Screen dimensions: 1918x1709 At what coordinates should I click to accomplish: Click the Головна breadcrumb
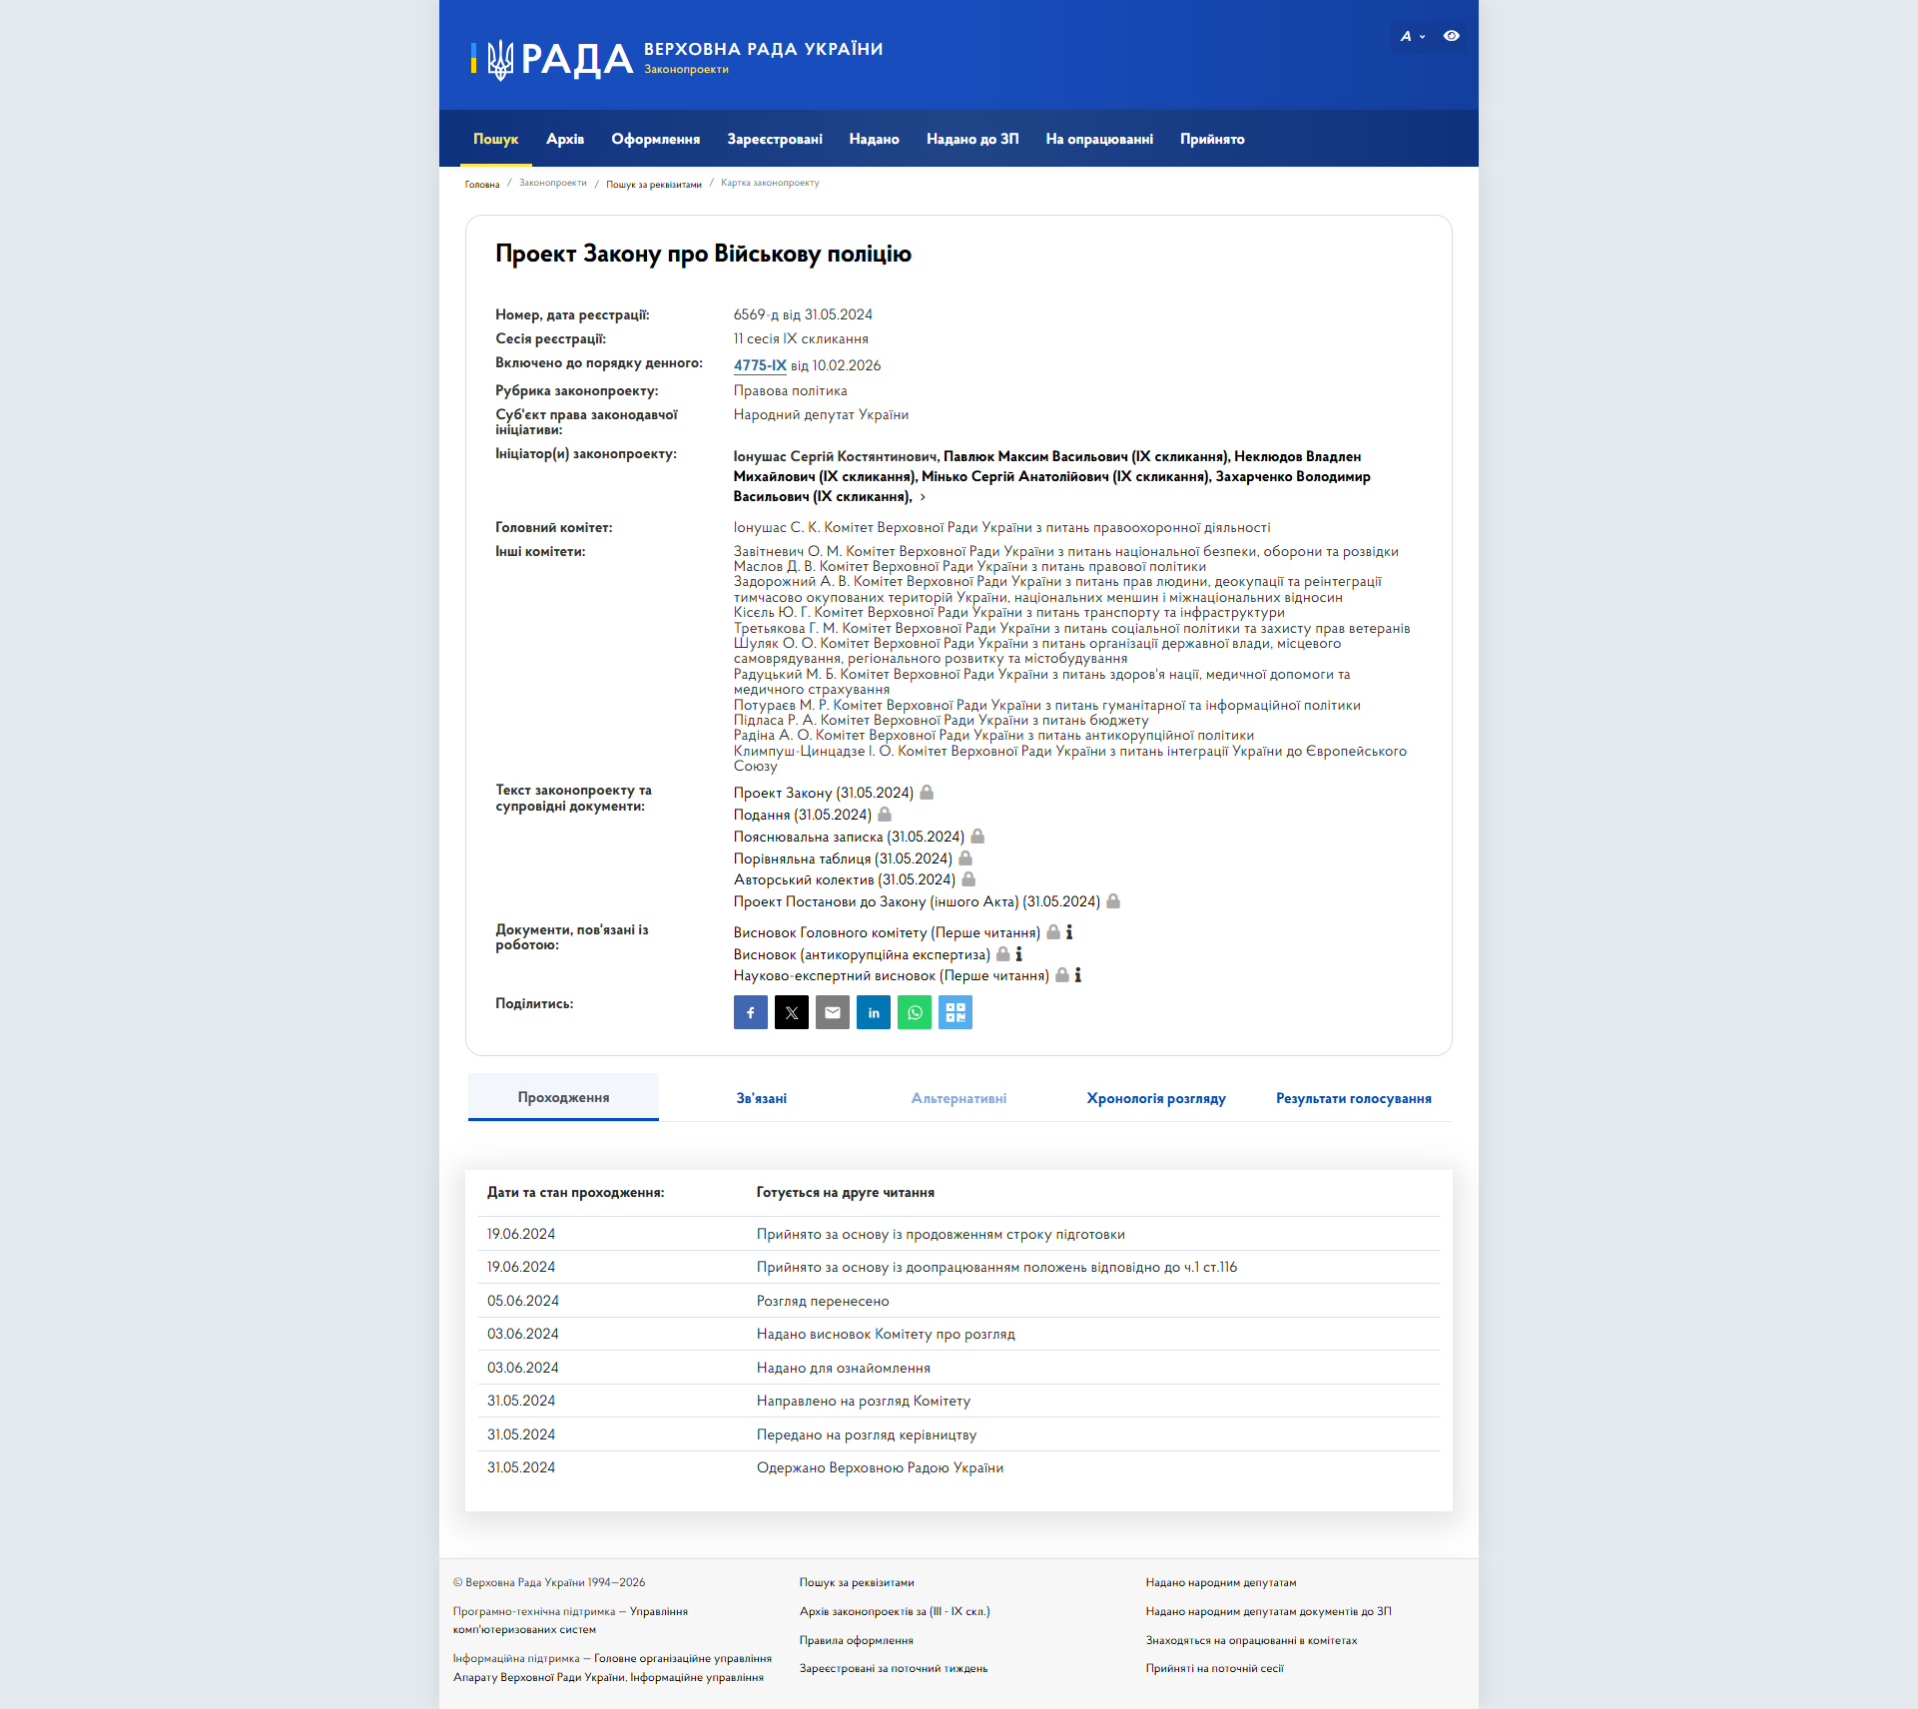(x=482, y=184)
